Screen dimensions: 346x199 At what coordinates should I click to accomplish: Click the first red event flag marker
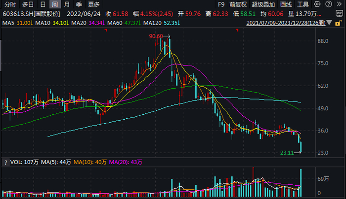coord(106,30)
